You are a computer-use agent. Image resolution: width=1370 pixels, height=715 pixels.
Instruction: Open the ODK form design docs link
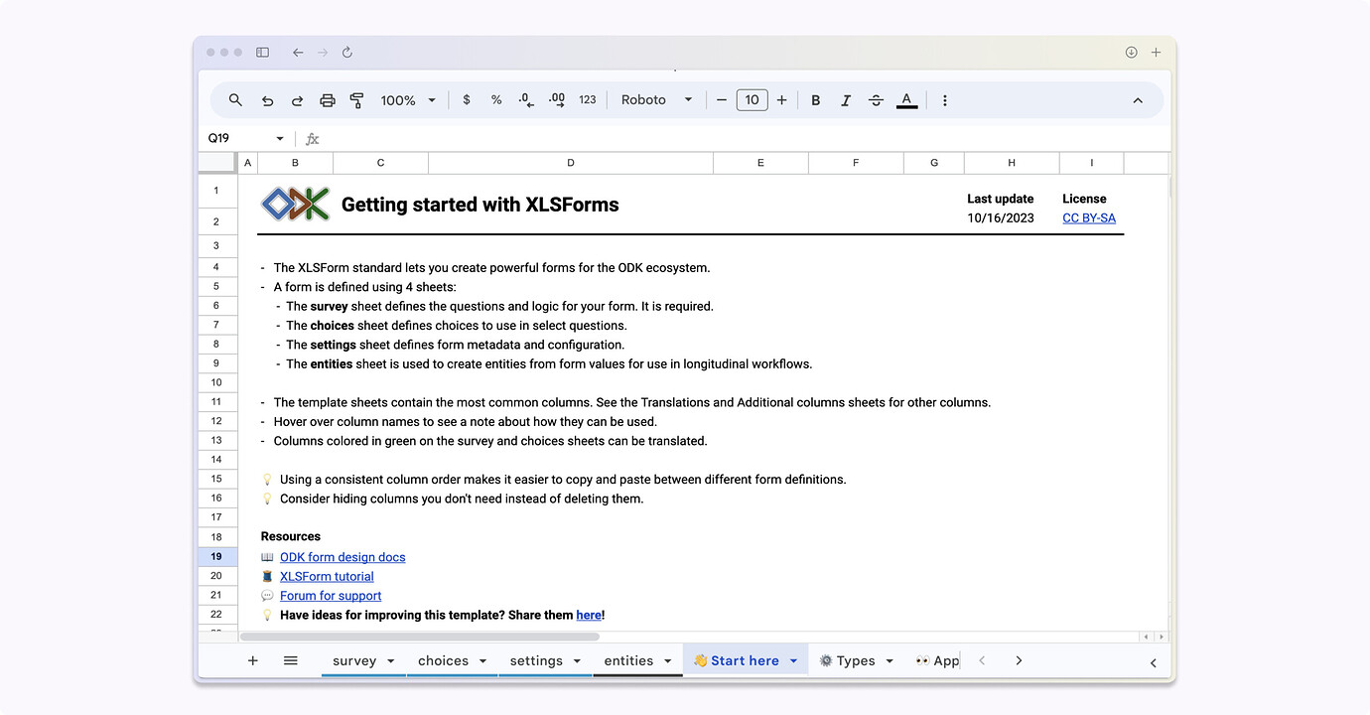[342, 557]
